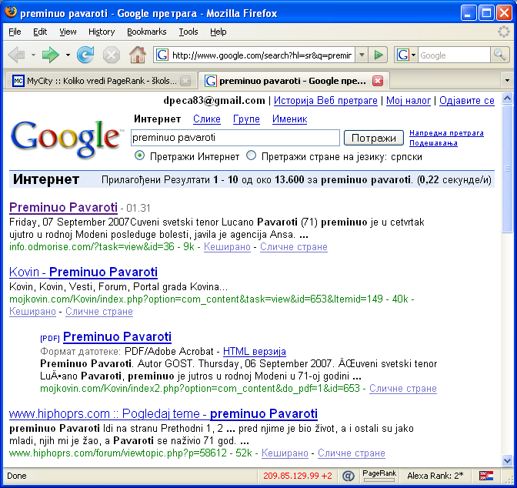Click the Firefox activity throbber icon
The width and height of the screenshot is (517, 488).
(x=503, y=32)
